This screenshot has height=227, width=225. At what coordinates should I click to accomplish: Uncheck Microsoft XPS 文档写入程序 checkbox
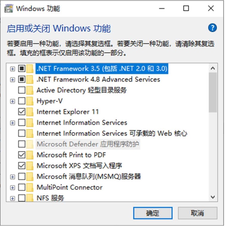point(22,165)
